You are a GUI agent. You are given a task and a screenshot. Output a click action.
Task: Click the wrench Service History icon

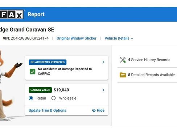click(x=123, y=60)
